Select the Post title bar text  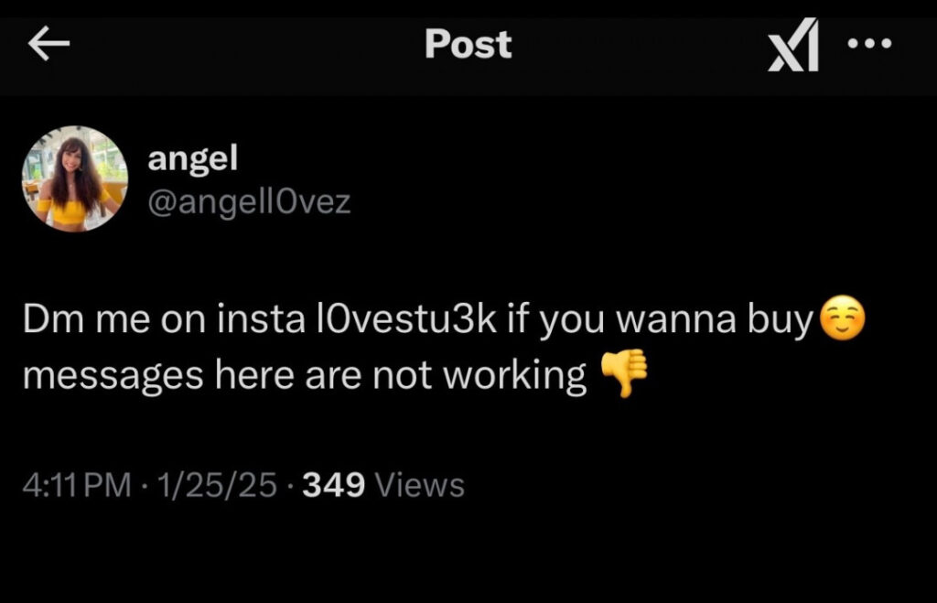[x=468, y=43]
